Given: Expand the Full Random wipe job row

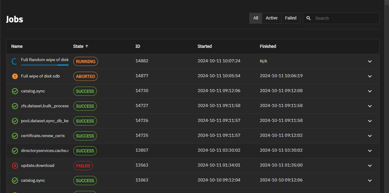Looking at the screenshot, I should (x=370, y=61).
